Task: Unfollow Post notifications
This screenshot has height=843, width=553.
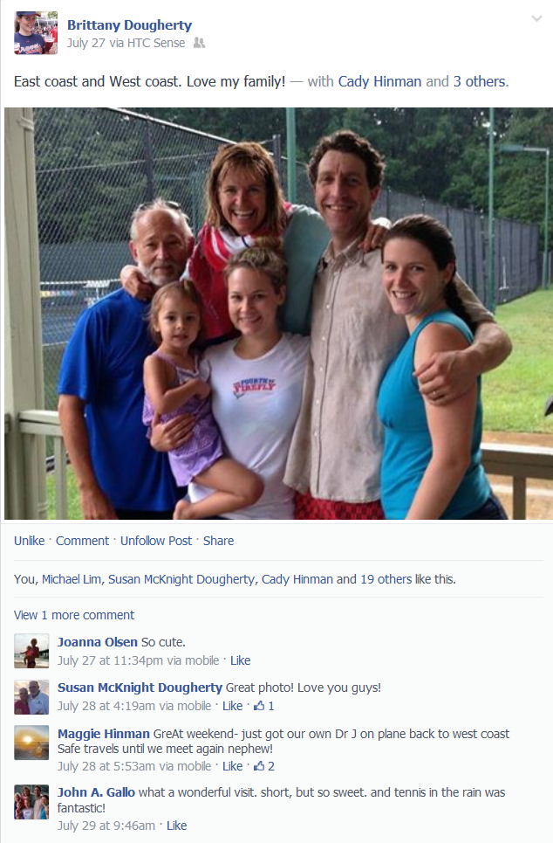Action: click(x=156, y=541)
